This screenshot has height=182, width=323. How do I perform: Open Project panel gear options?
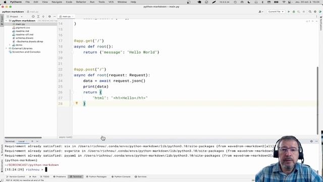click(49, 17)
